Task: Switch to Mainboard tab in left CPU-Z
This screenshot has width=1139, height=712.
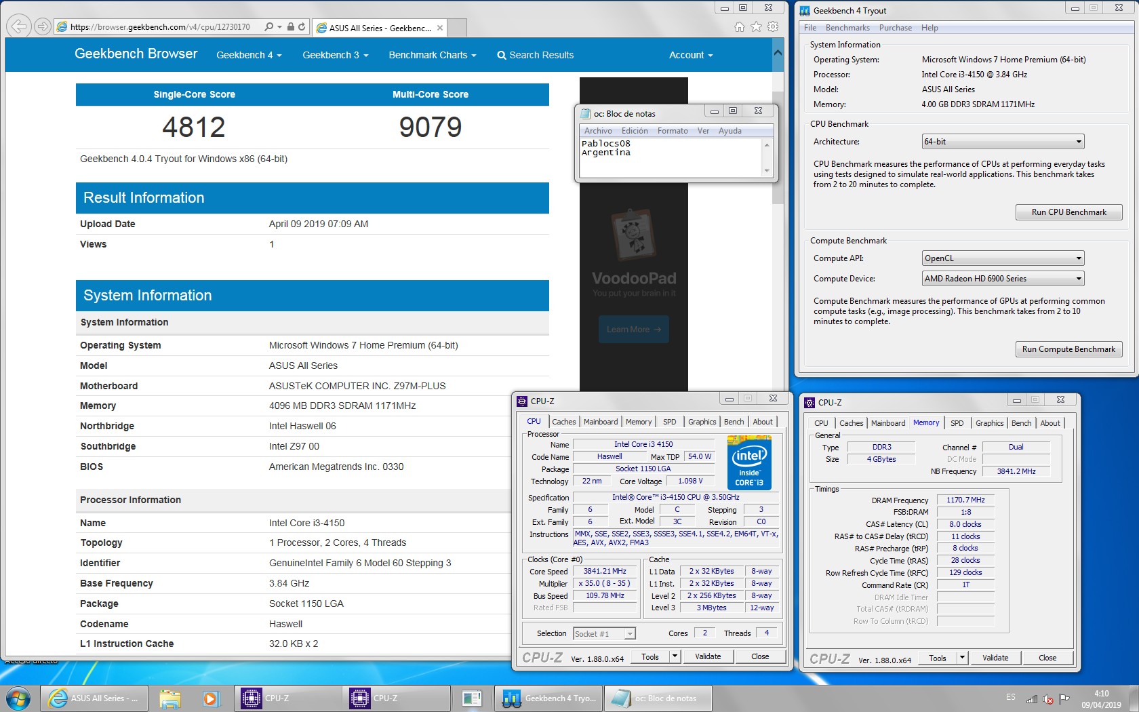Action: [x=601, y=422]
